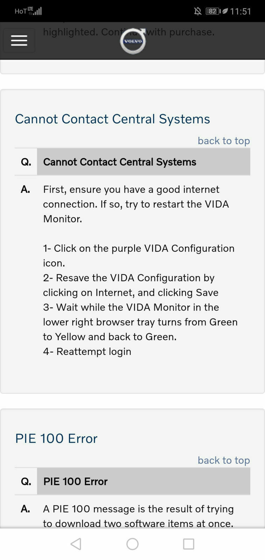The width and height of the screenshot is (265, 560).
Task: Open the hamburger navigation menu
Action: point(19,40)
